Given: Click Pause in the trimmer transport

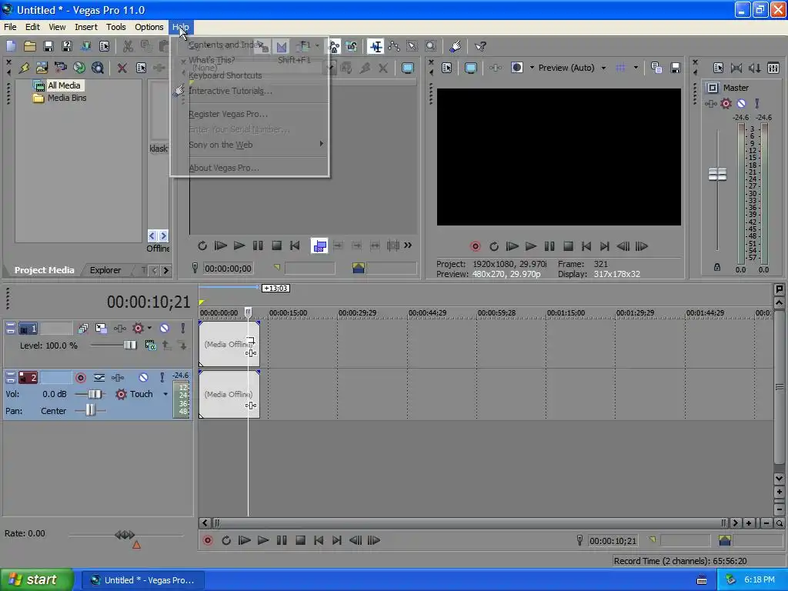Looking at the screenshot, I should [258, 245].
